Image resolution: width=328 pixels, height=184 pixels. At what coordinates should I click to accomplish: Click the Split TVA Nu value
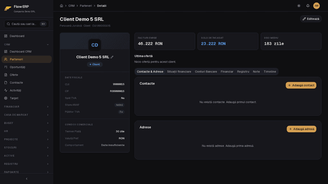tap(122, 98)
